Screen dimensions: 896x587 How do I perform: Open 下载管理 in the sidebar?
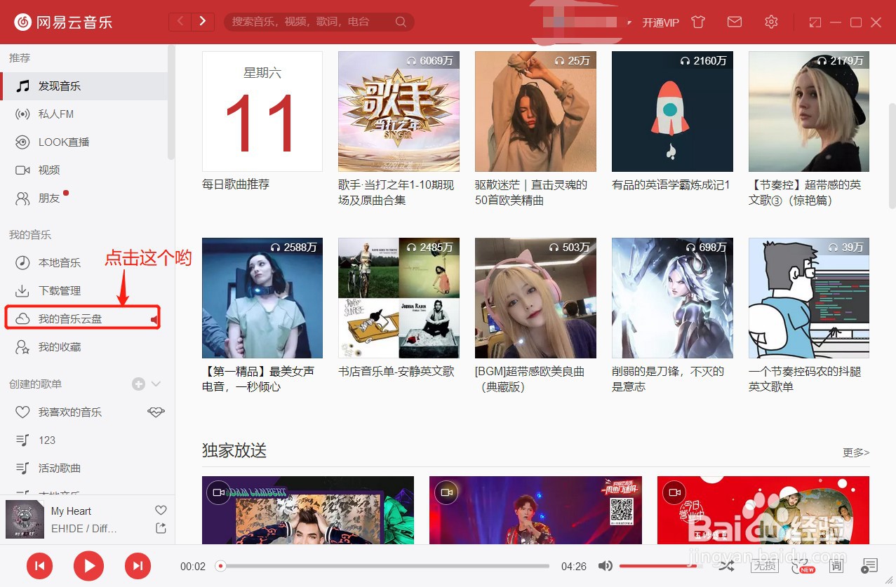pos(84,290)
